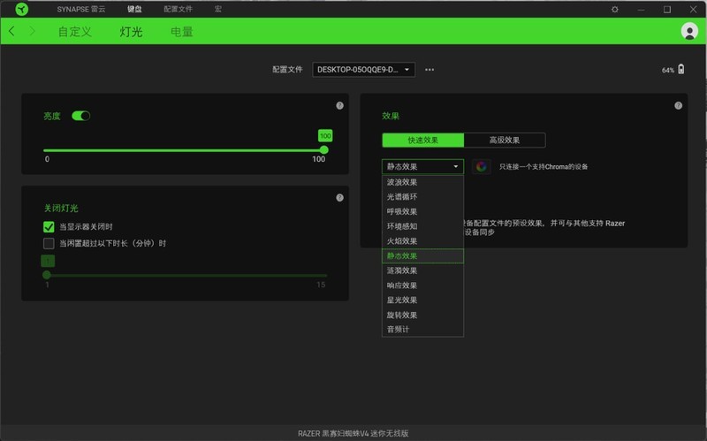Pick the highlighted 静态效果 option

coord(422,255)
